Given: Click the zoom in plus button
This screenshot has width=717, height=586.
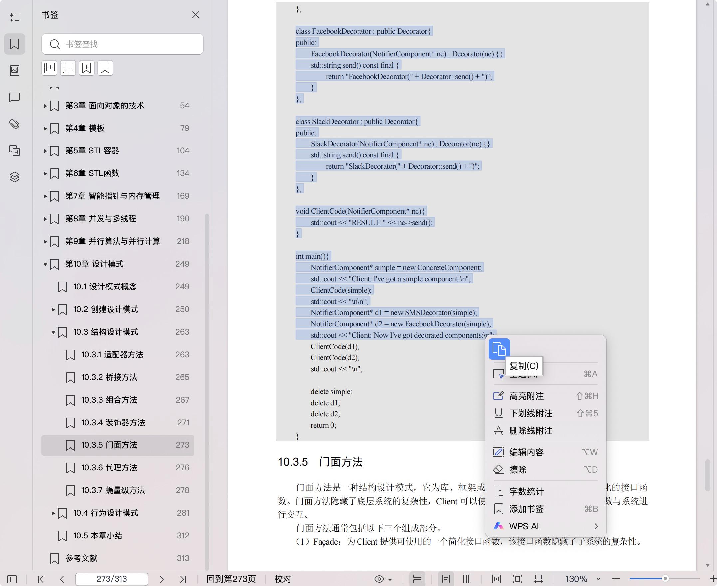Looking at the screenshot, I should click(713, 579).
